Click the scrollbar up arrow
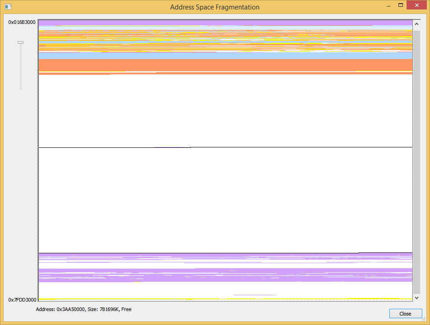Image resolution: width=430 pixels, height=325 pixels. pos(416,24)
